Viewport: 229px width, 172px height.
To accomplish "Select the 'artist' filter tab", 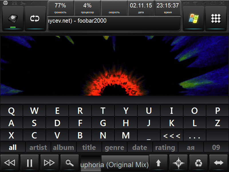I will point(38,148).
